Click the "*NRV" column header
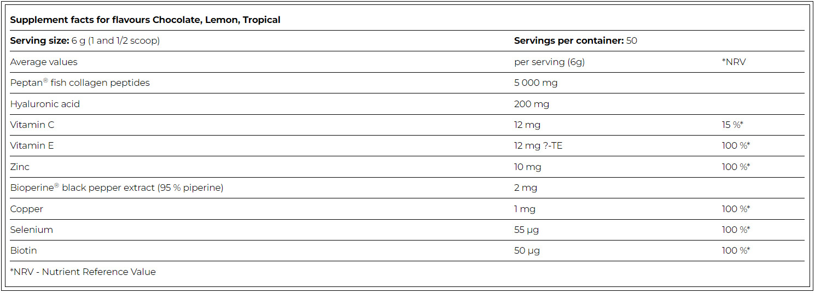 click(x=734, y=62)
